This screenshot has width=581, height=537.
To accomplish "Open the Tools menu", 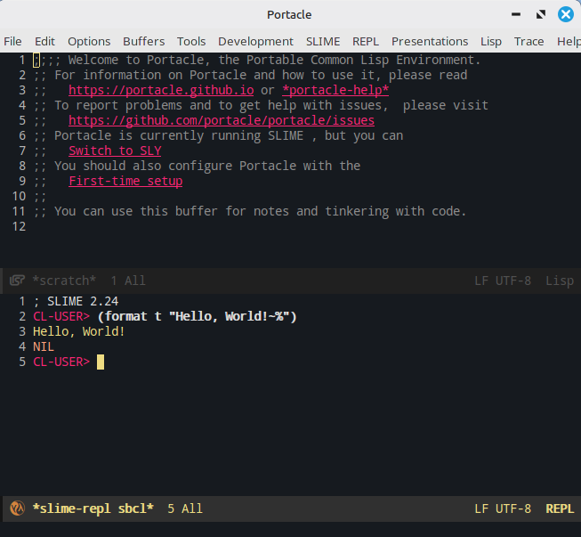I will [x=191, y=41].
